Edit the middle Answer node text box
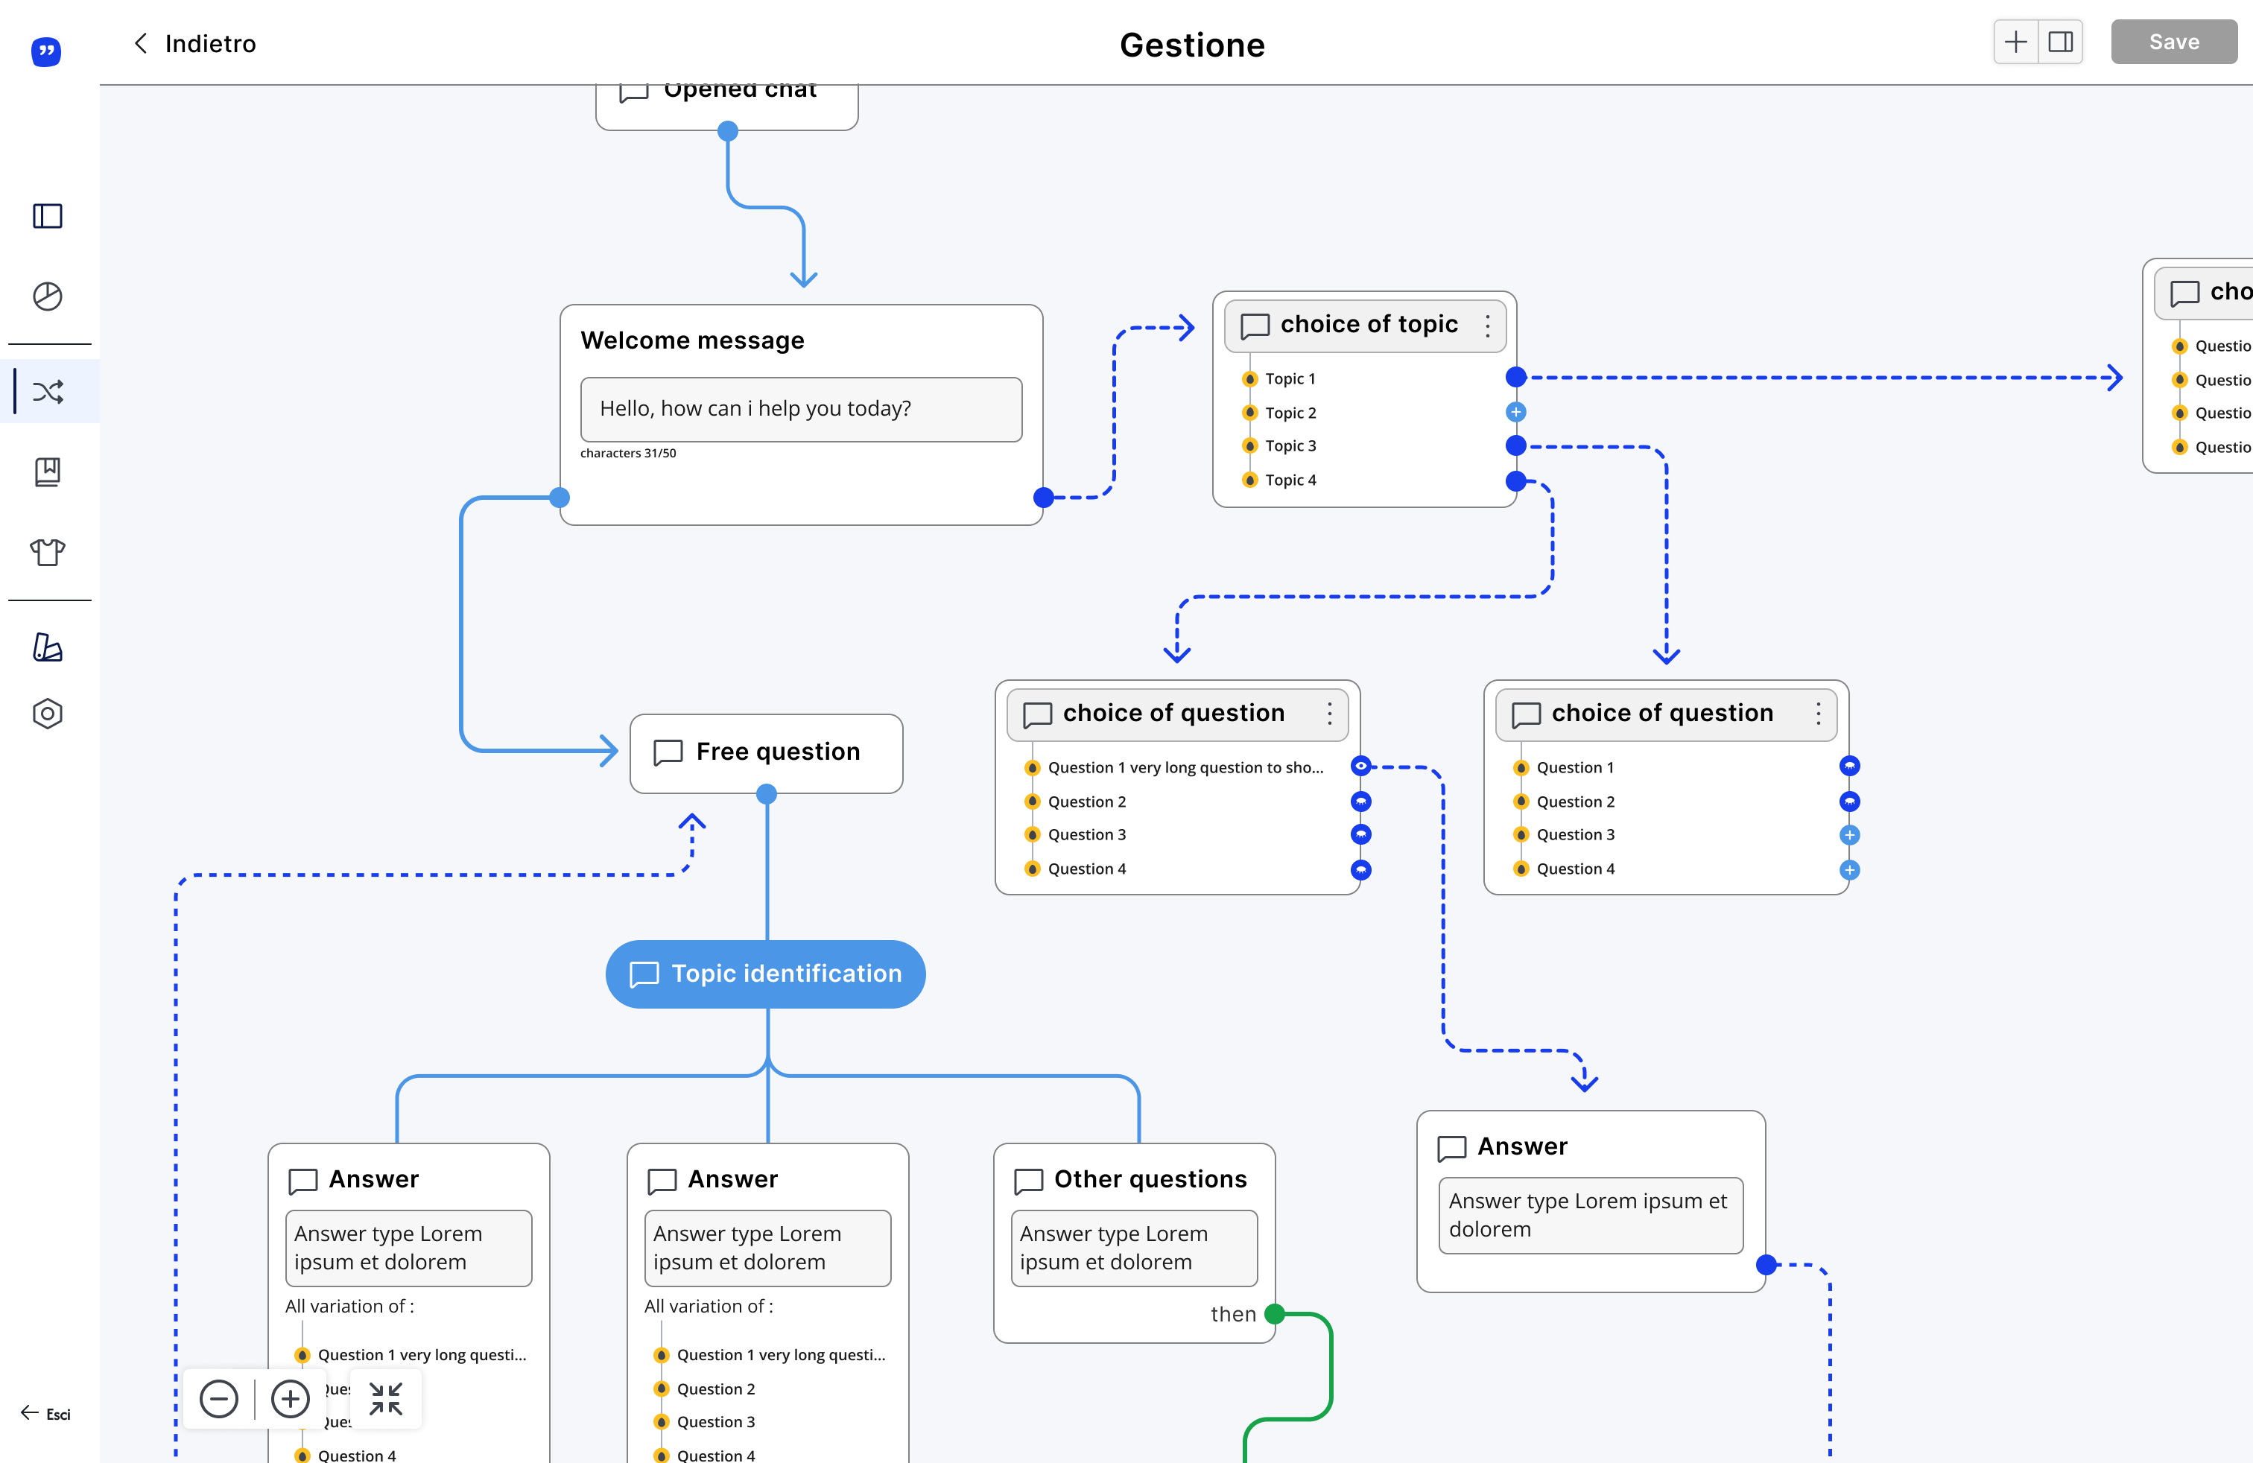This screenshot has width=2253, height=1463. (767, 1248)
